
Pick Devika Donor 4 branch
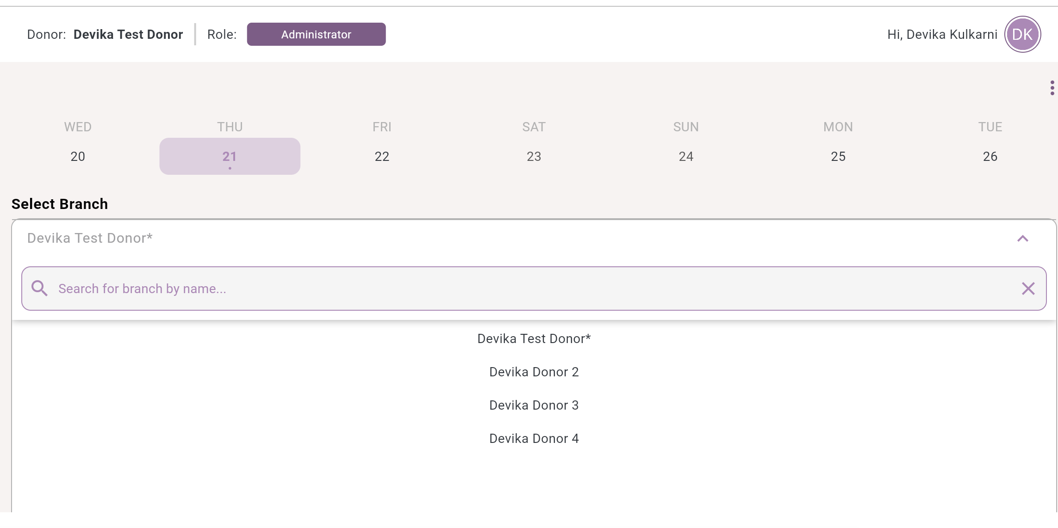(534, 439)
